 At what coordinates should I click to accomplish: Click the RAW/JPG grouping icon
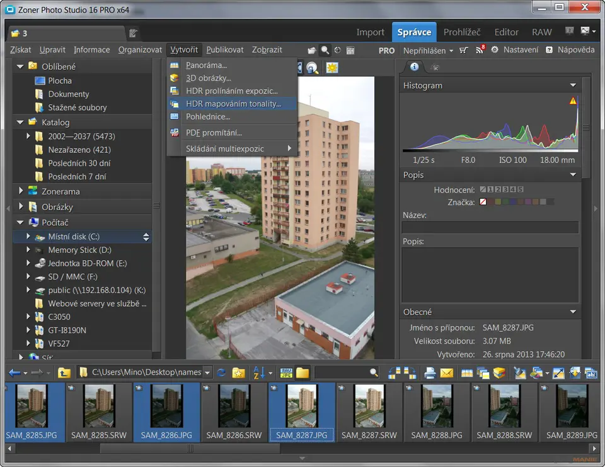(286, 373)
